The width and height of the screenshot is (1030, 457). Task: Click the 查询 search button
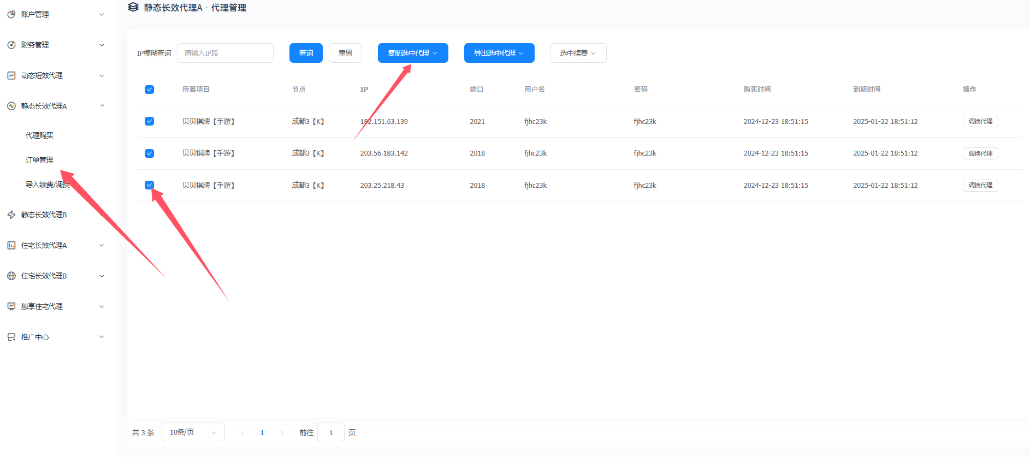point(306,53)
